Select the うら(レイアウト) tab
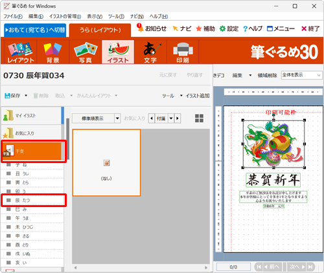Screen dimensions: 324x273 [100, 30]
